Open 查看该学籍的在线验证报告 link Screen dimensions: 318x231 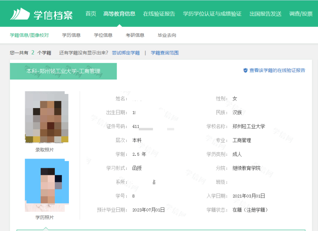point(277,70)
